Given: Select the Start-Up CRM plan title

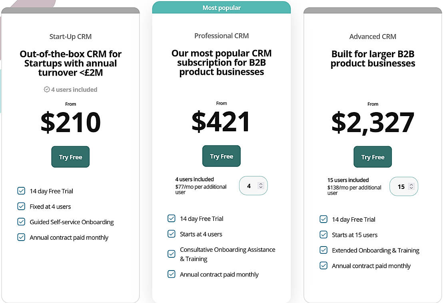Looking at the screenshot, I should 70,36.
